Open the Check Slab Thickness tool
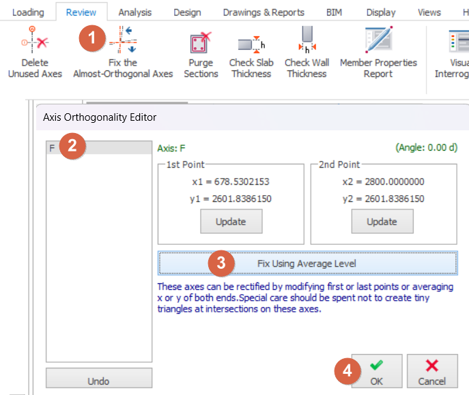 coord(251,44)
